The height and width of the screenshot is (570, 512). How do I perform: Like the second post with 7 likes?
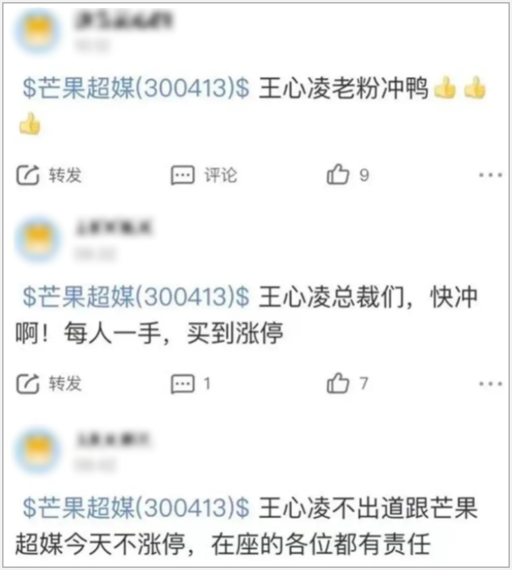coord(338,383)
